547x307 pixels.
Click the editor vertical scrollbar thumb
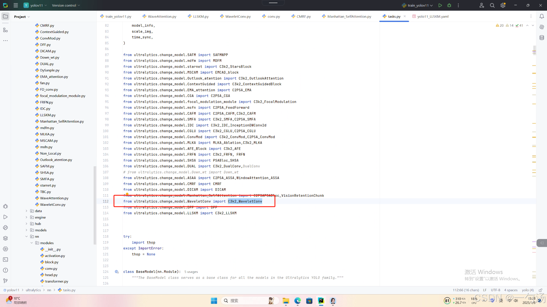coord(534,51)
